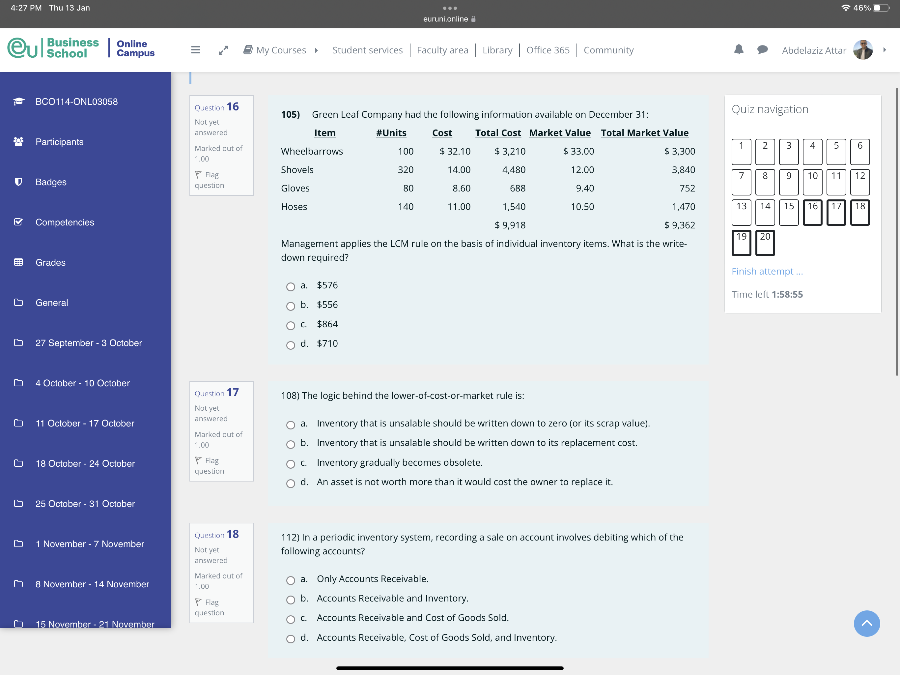This screenshot has width=900, height=675.
Task: Open the hamburger menu icon
Action: click(196, 50)
